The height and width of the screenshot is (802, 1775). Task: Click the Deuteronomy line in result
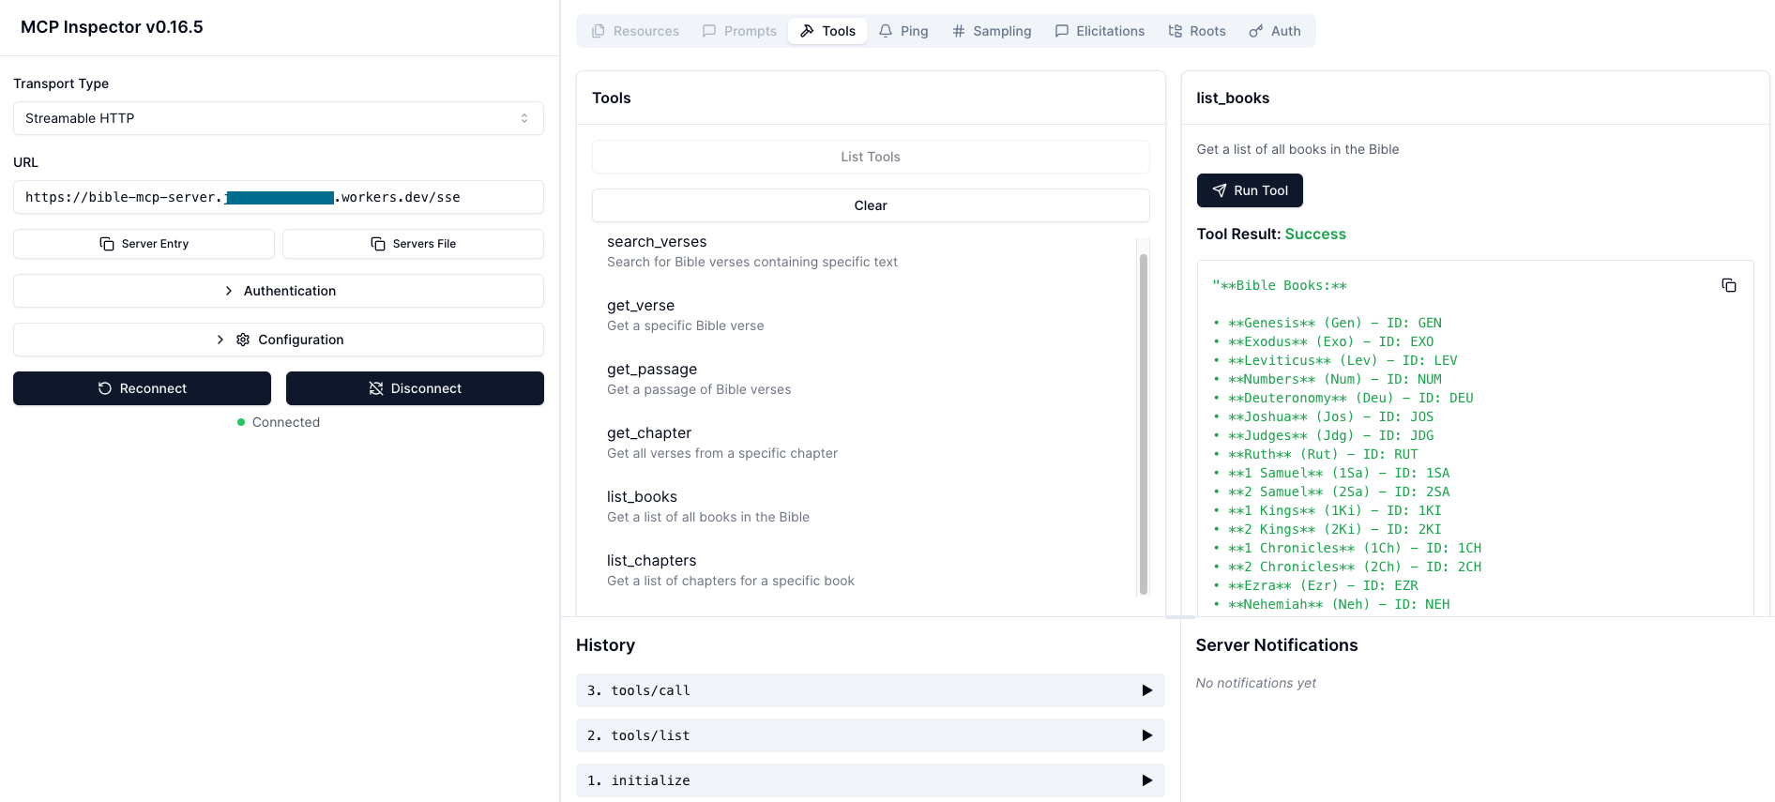coord(1343,398)
